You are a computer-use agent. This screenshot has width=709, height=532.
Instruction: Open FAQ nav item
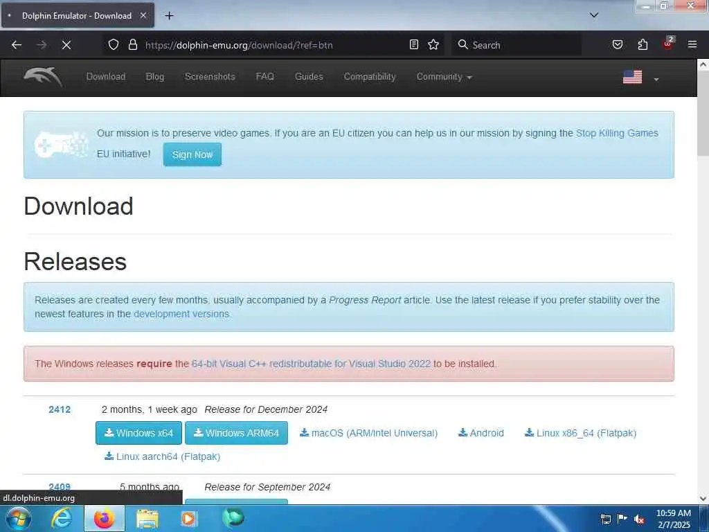click(x=265, y=76)
